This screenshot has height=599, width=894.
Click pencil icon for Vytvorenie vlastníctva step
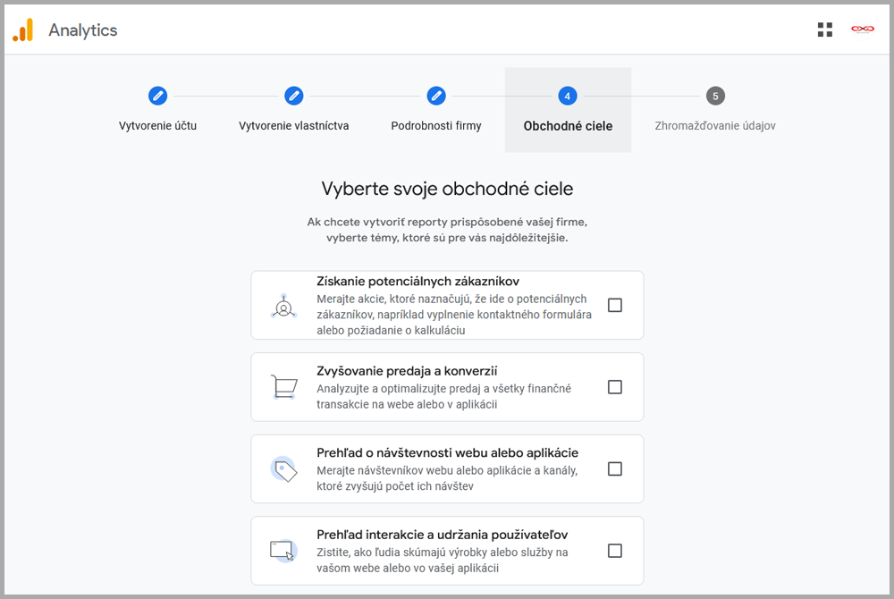click(x=293, y=96)
